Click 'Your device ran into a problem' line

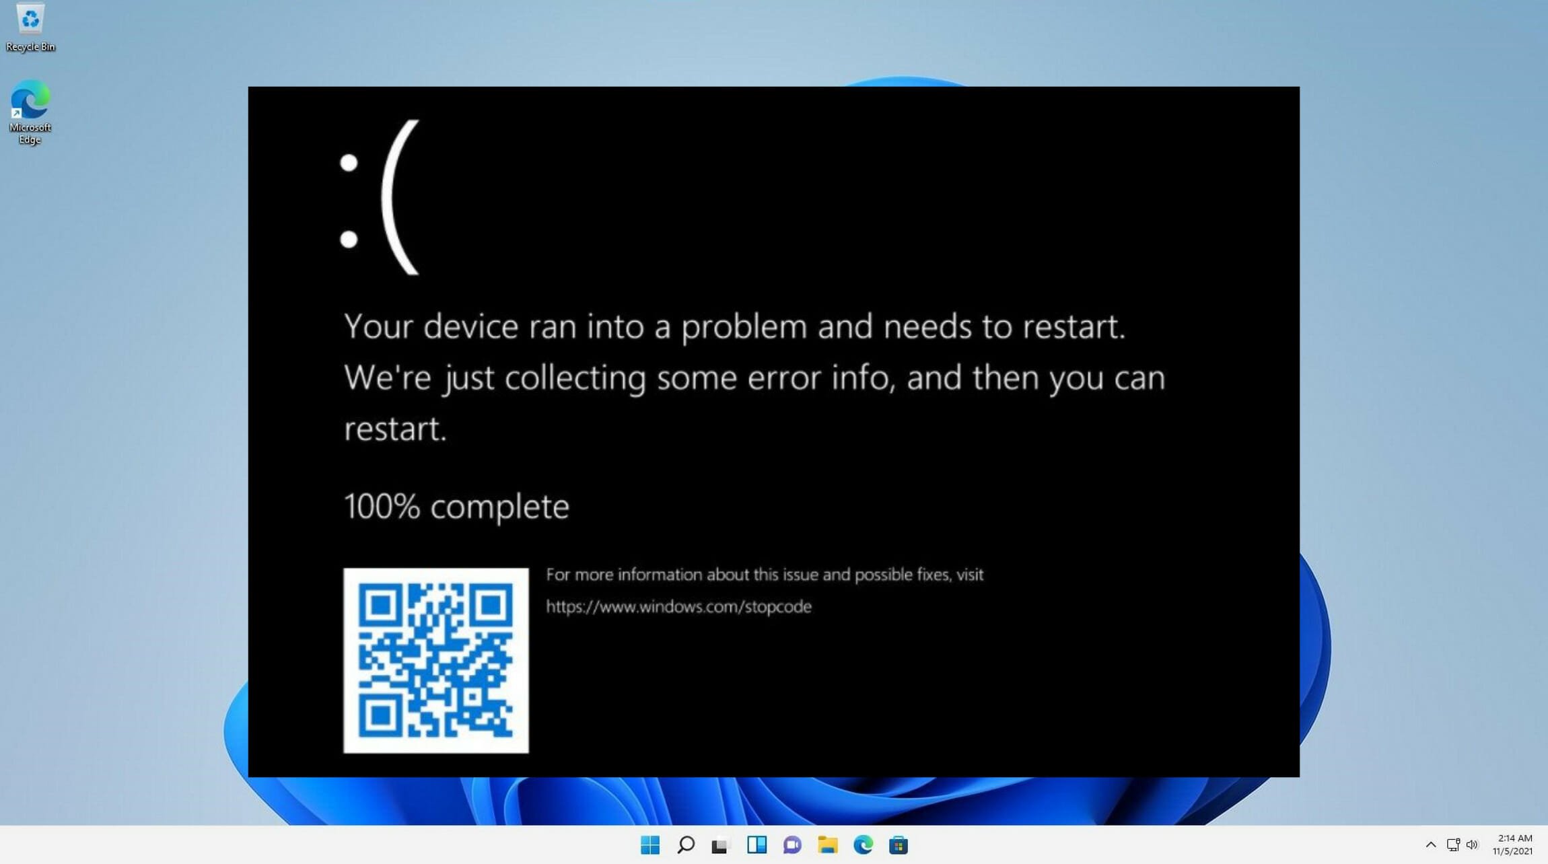pos(735,327)
